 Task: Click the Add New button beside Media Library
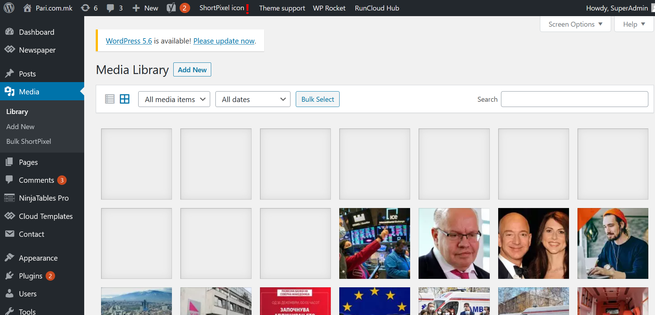[192, 69]
